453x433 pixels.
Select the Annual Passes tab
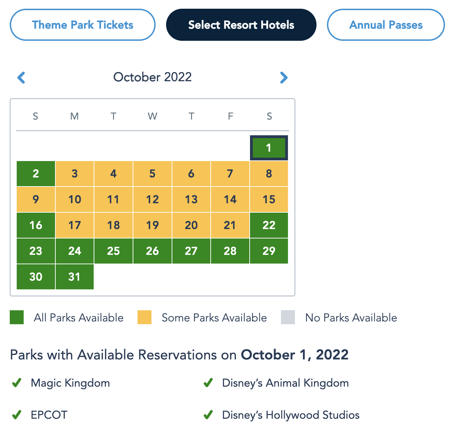(x=386, y=25)
